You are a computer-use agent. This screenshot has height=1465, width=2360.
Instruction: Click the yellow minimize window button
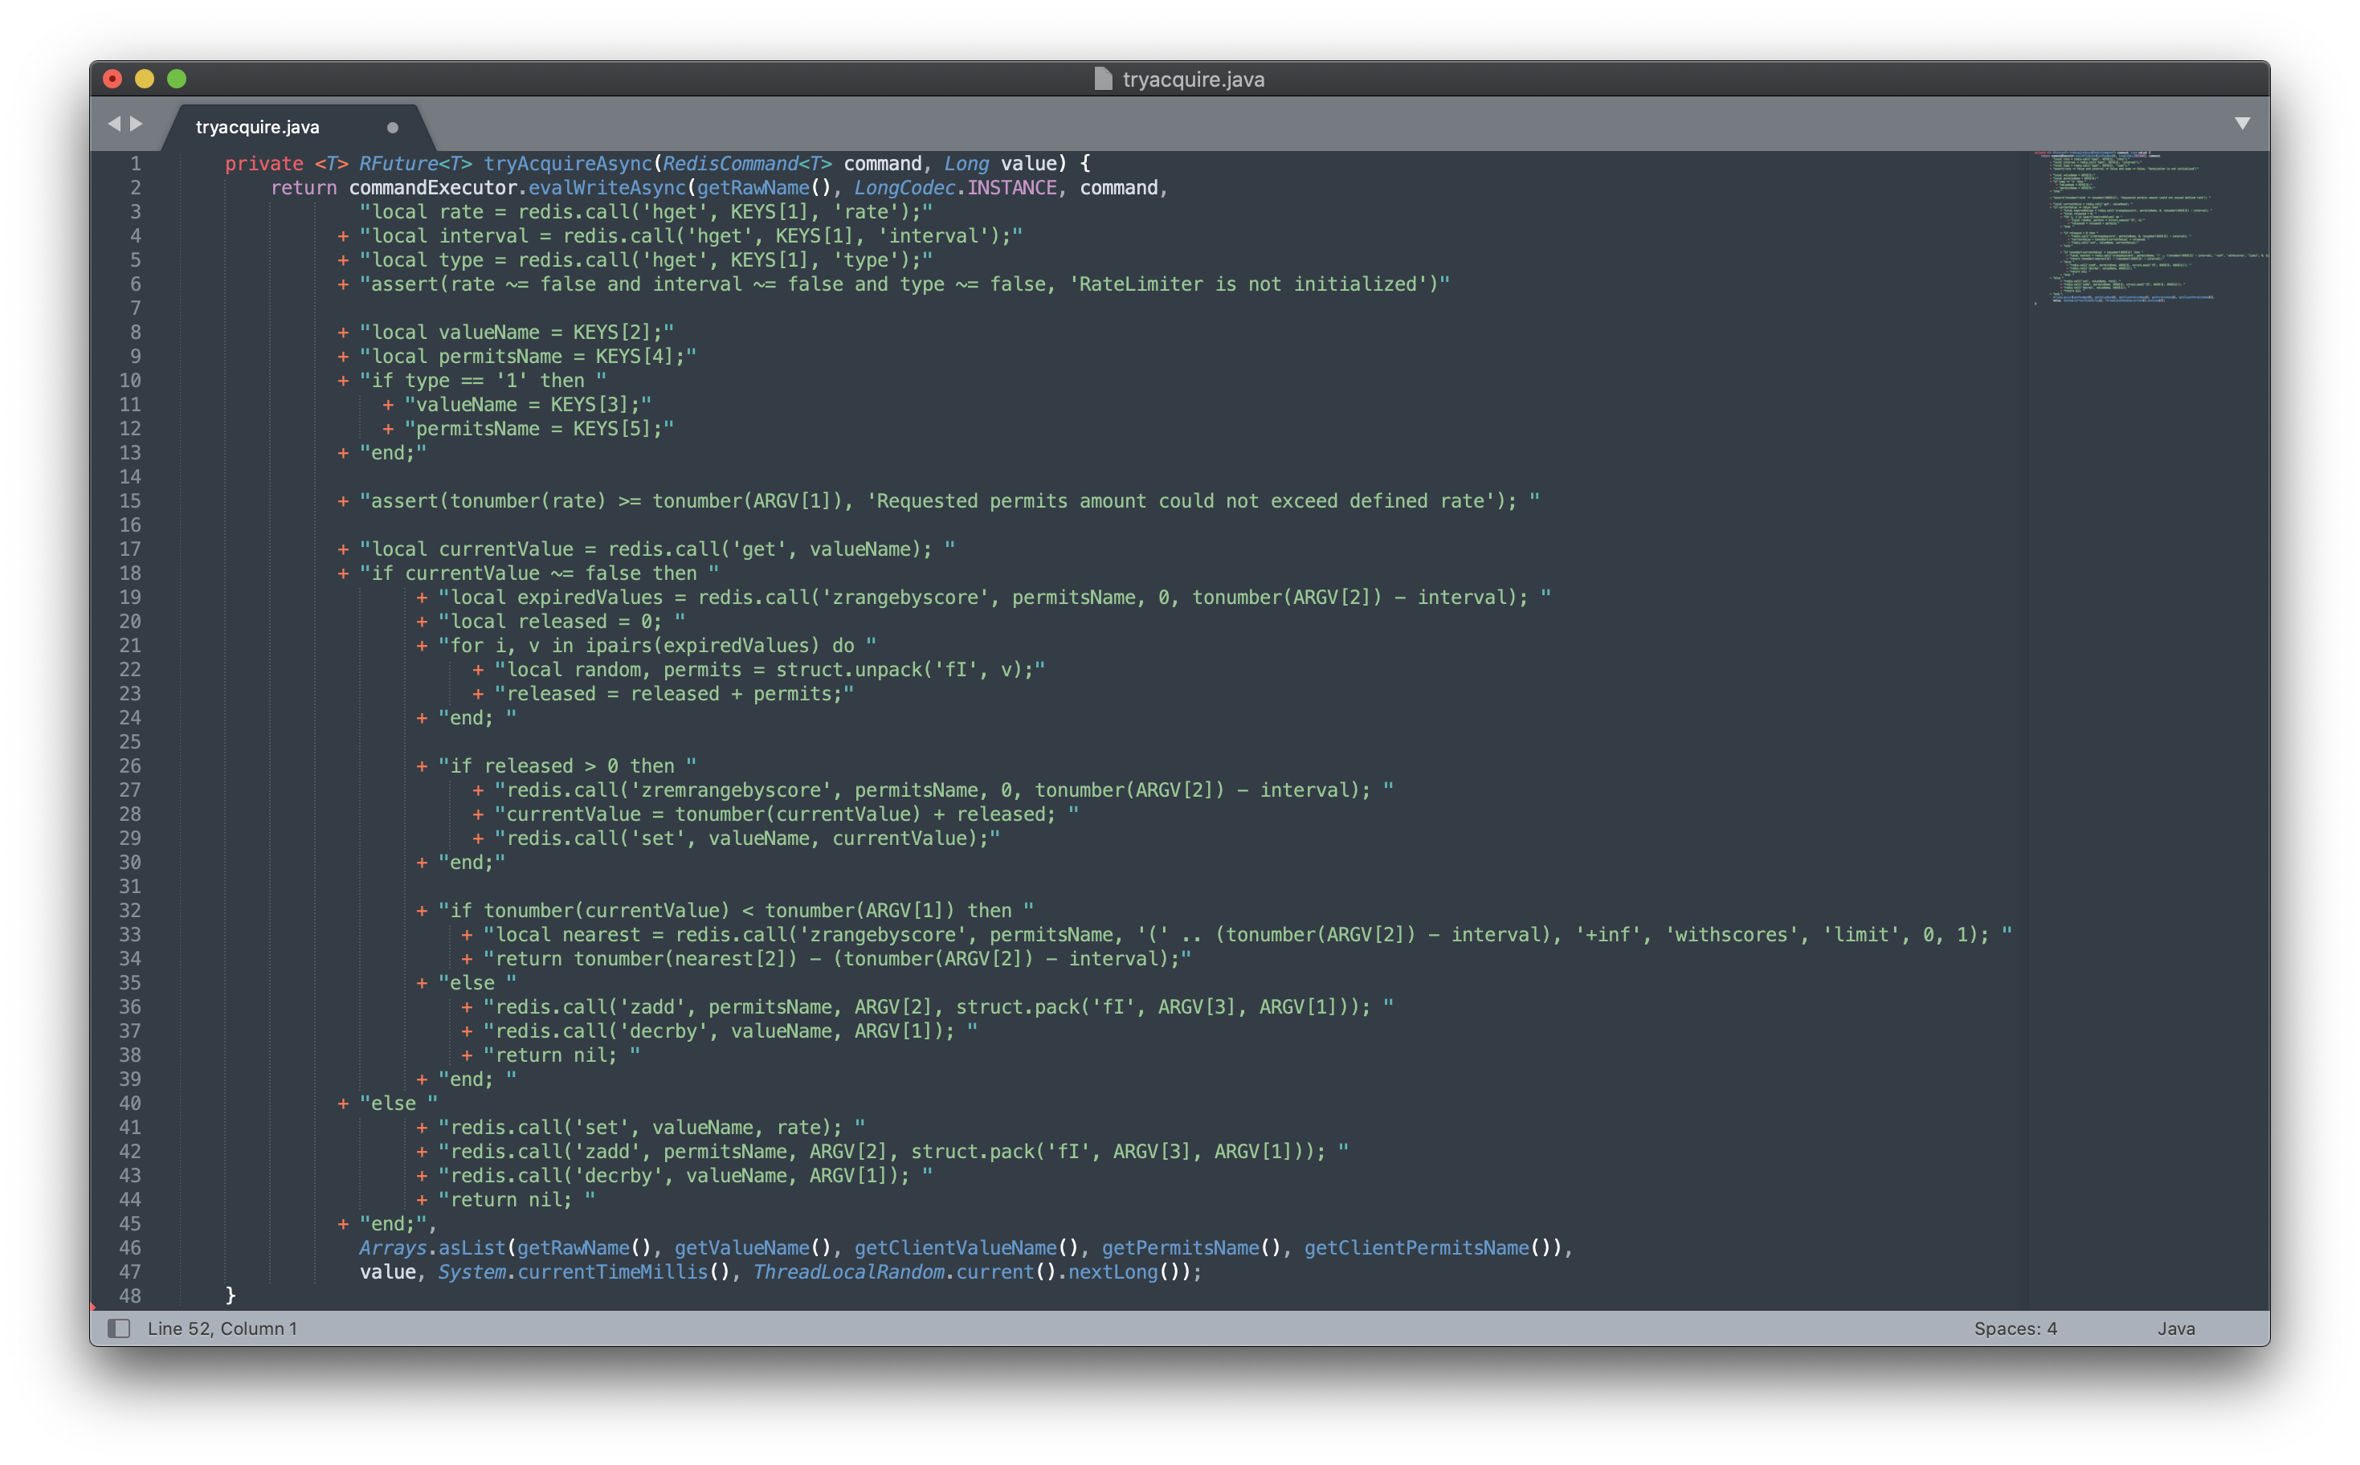coord(145,79)
